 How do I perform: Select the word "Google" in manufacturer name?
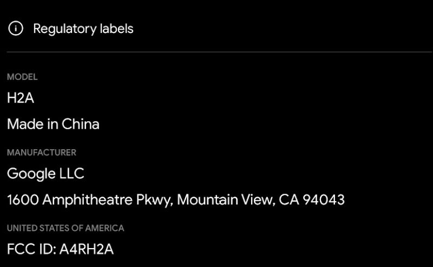tap(31, 174)
